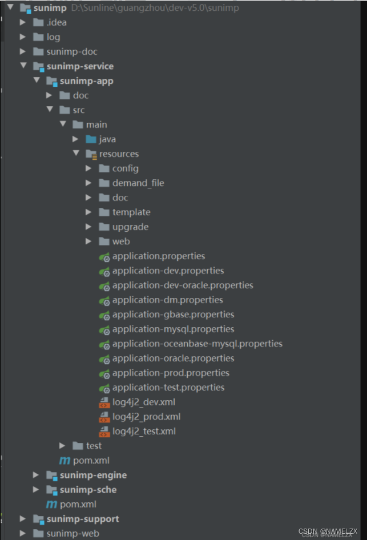
Task: Click the blue java source folder icon
Action: pos(91,139)
